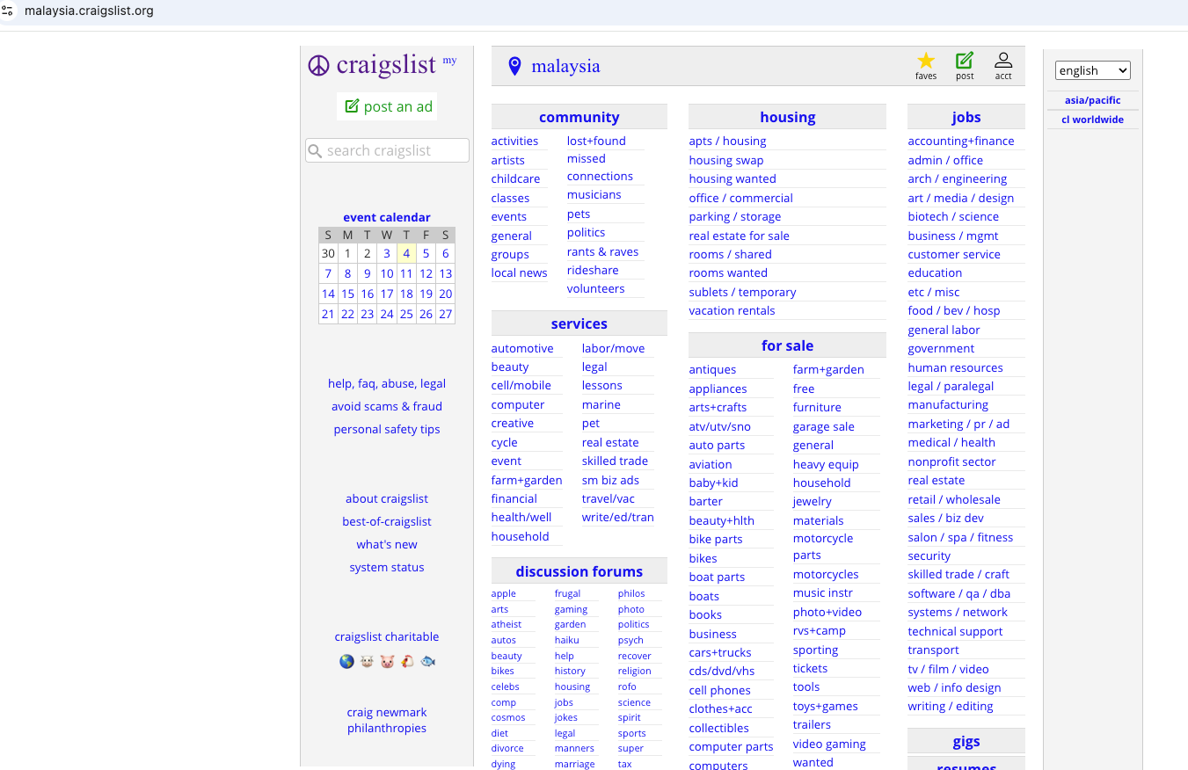Open the craigslist charitable link
Image resolution: width=1188 pixels, height=770 pixels.
coord(387,636)
